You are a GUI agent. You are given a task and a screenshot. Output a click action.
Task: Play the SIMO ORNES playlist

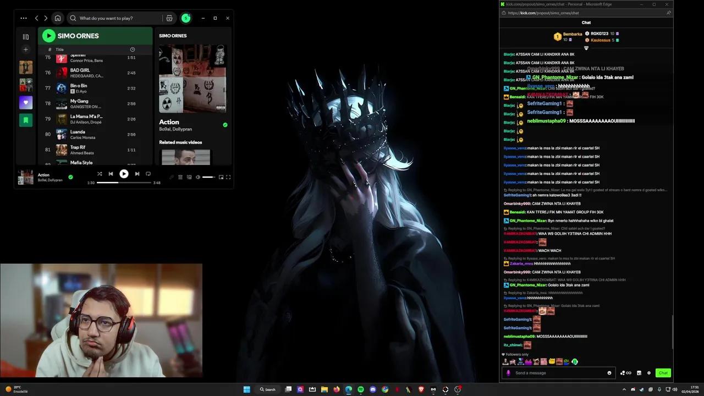48,36
